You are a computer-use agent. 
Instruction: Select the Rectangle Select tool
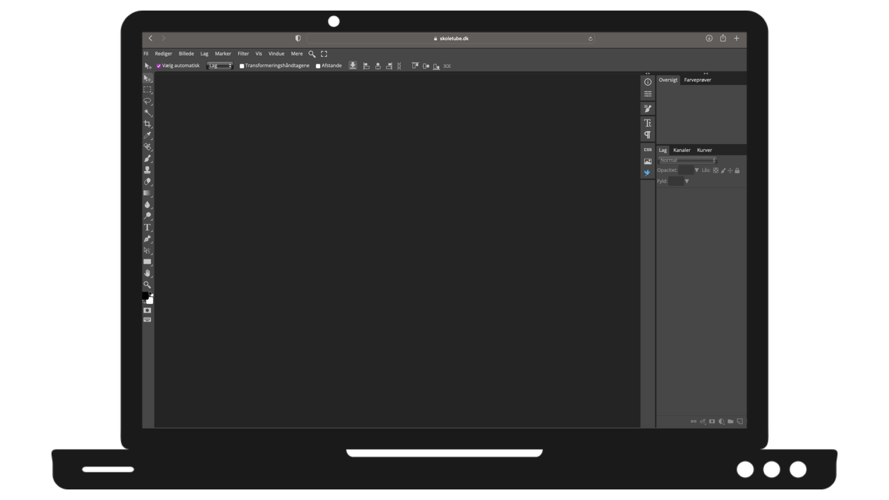(x=147, y=90)
